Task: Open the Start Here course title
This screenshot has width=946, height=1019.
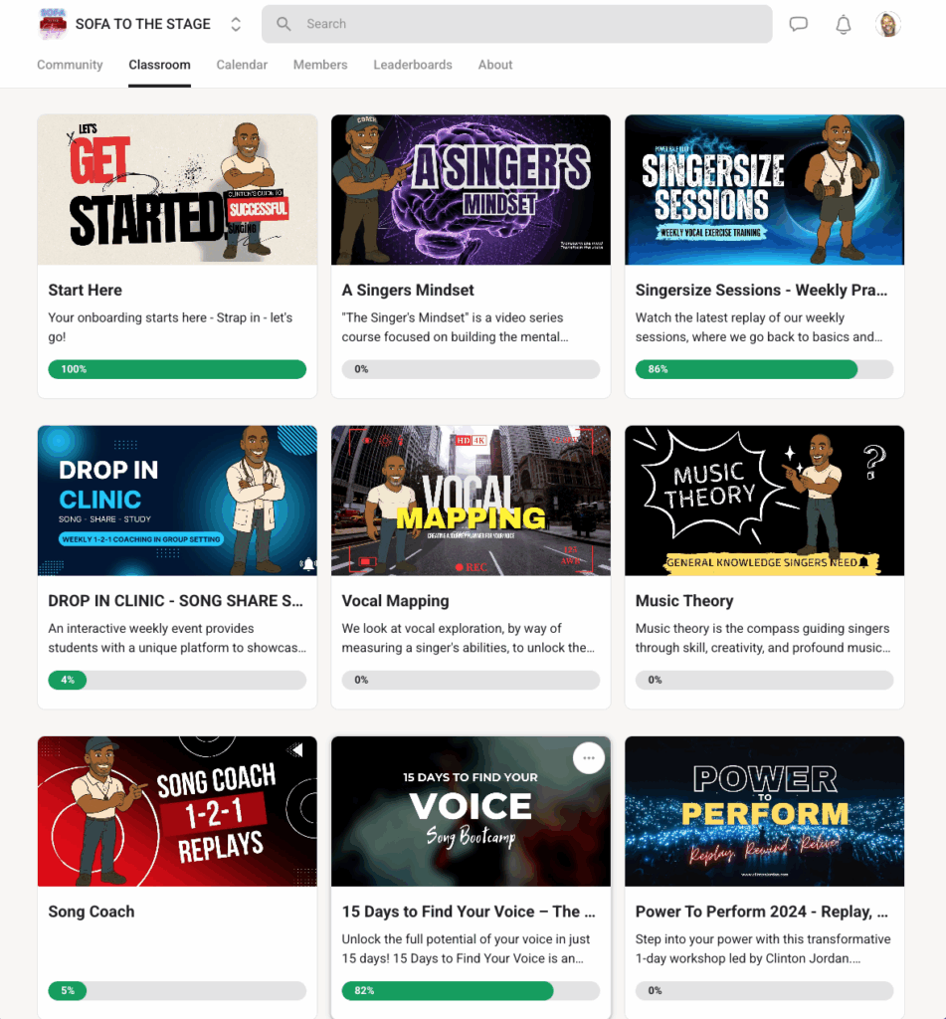Action: pos(86,290)
